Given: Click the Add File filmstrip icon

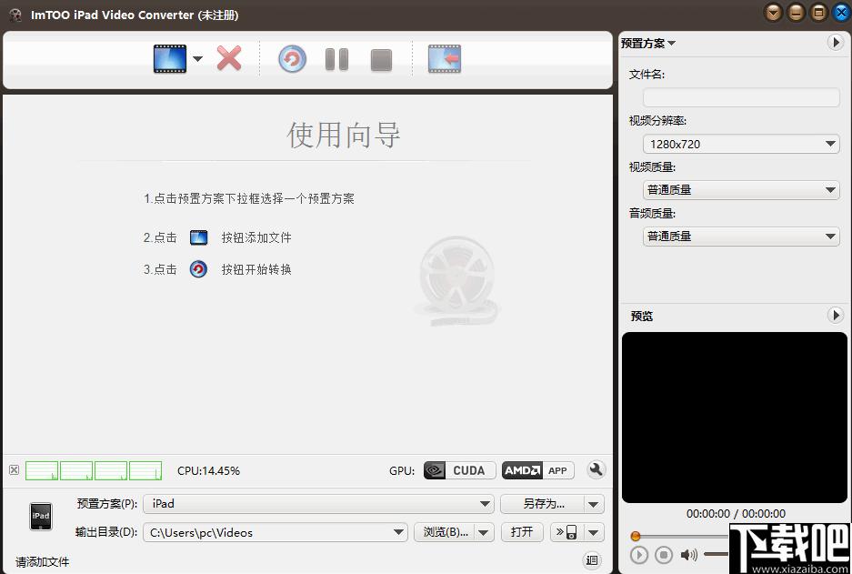Looking at the screenshot, I should [170, 59].
